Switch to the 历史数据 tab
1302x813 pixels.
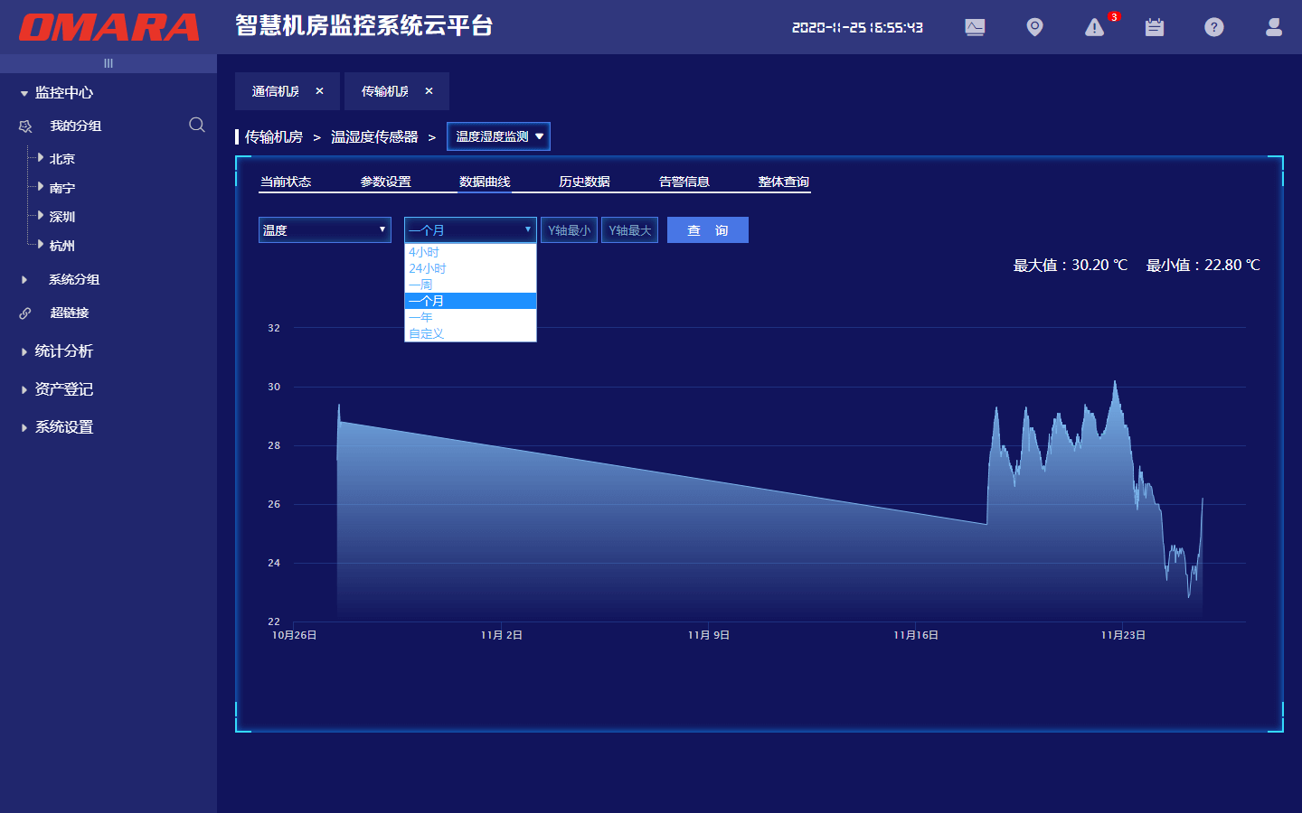[584, 182]
